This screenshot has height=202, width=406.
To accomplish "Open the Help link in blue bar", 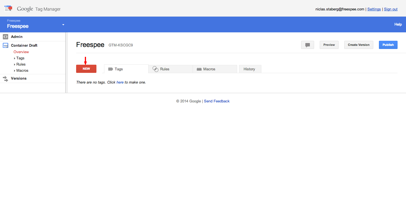I will (x=398, y=24).
